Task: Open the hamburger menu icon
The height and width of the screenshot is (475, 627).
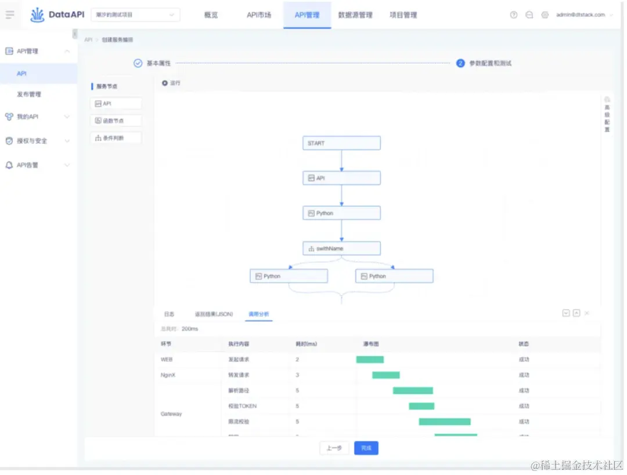Action: point(10,14)
